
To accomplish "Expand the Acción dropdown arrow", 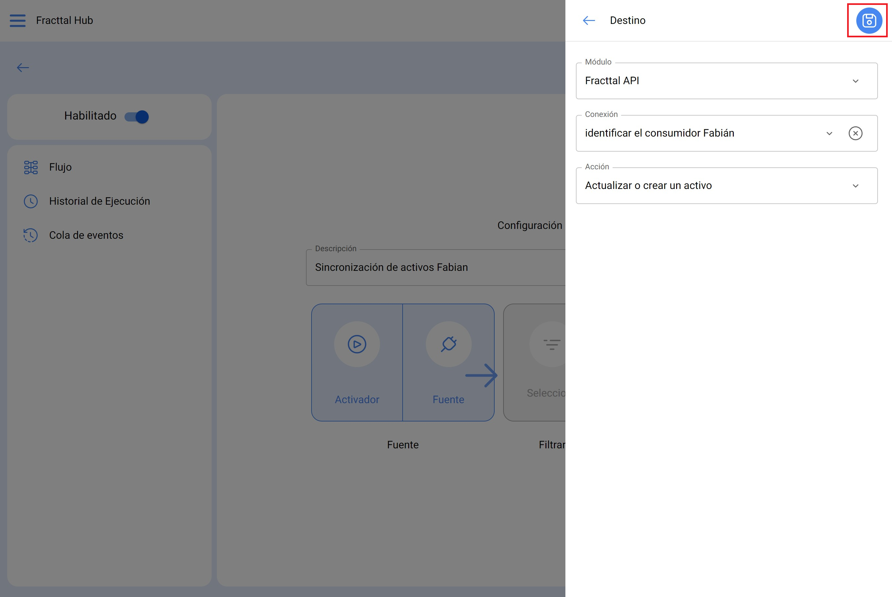I will coord(855,186).
